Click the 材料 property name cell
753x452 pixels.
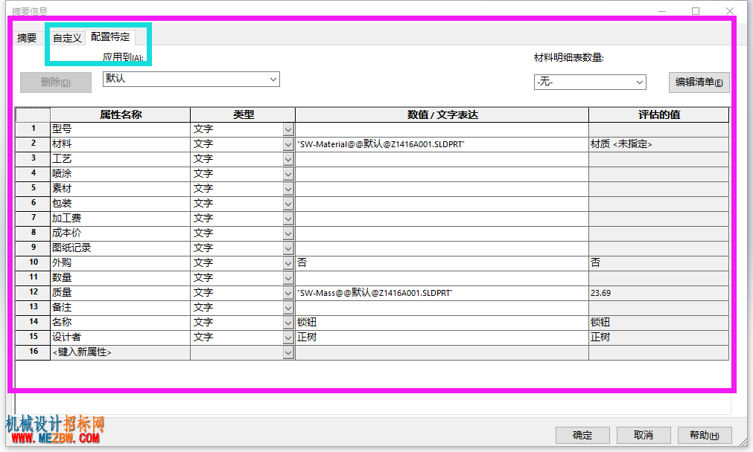point(120,144)
